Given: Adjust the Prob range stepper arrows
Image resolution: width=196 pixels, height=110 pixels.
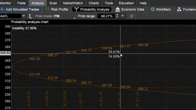Looking at the screenshot, I should [x=117, y=16].
